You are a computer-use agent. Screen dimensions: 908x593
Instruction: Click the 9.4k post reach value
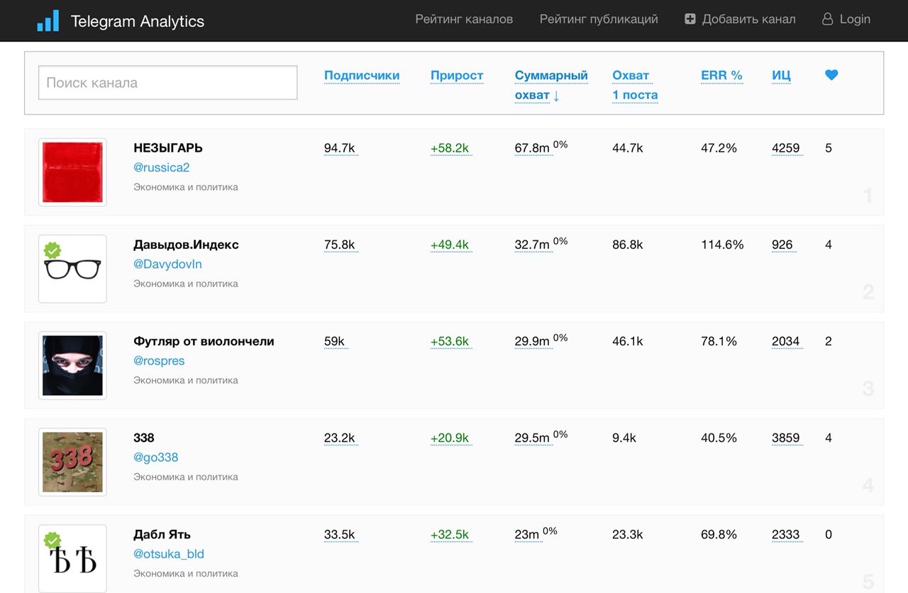(624, 438)
